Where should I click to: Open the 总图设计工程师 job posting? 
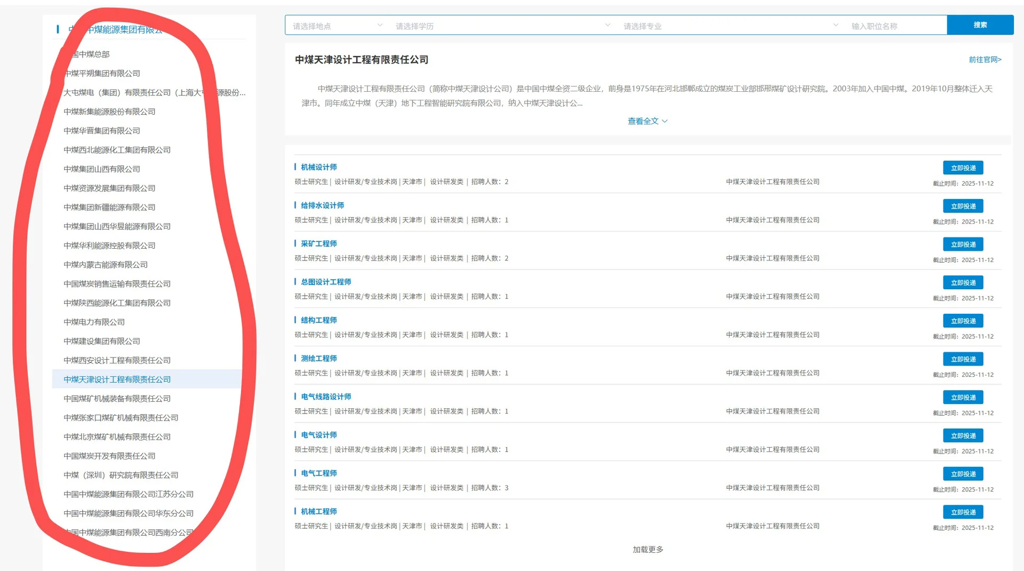click(x=326, y=282)
